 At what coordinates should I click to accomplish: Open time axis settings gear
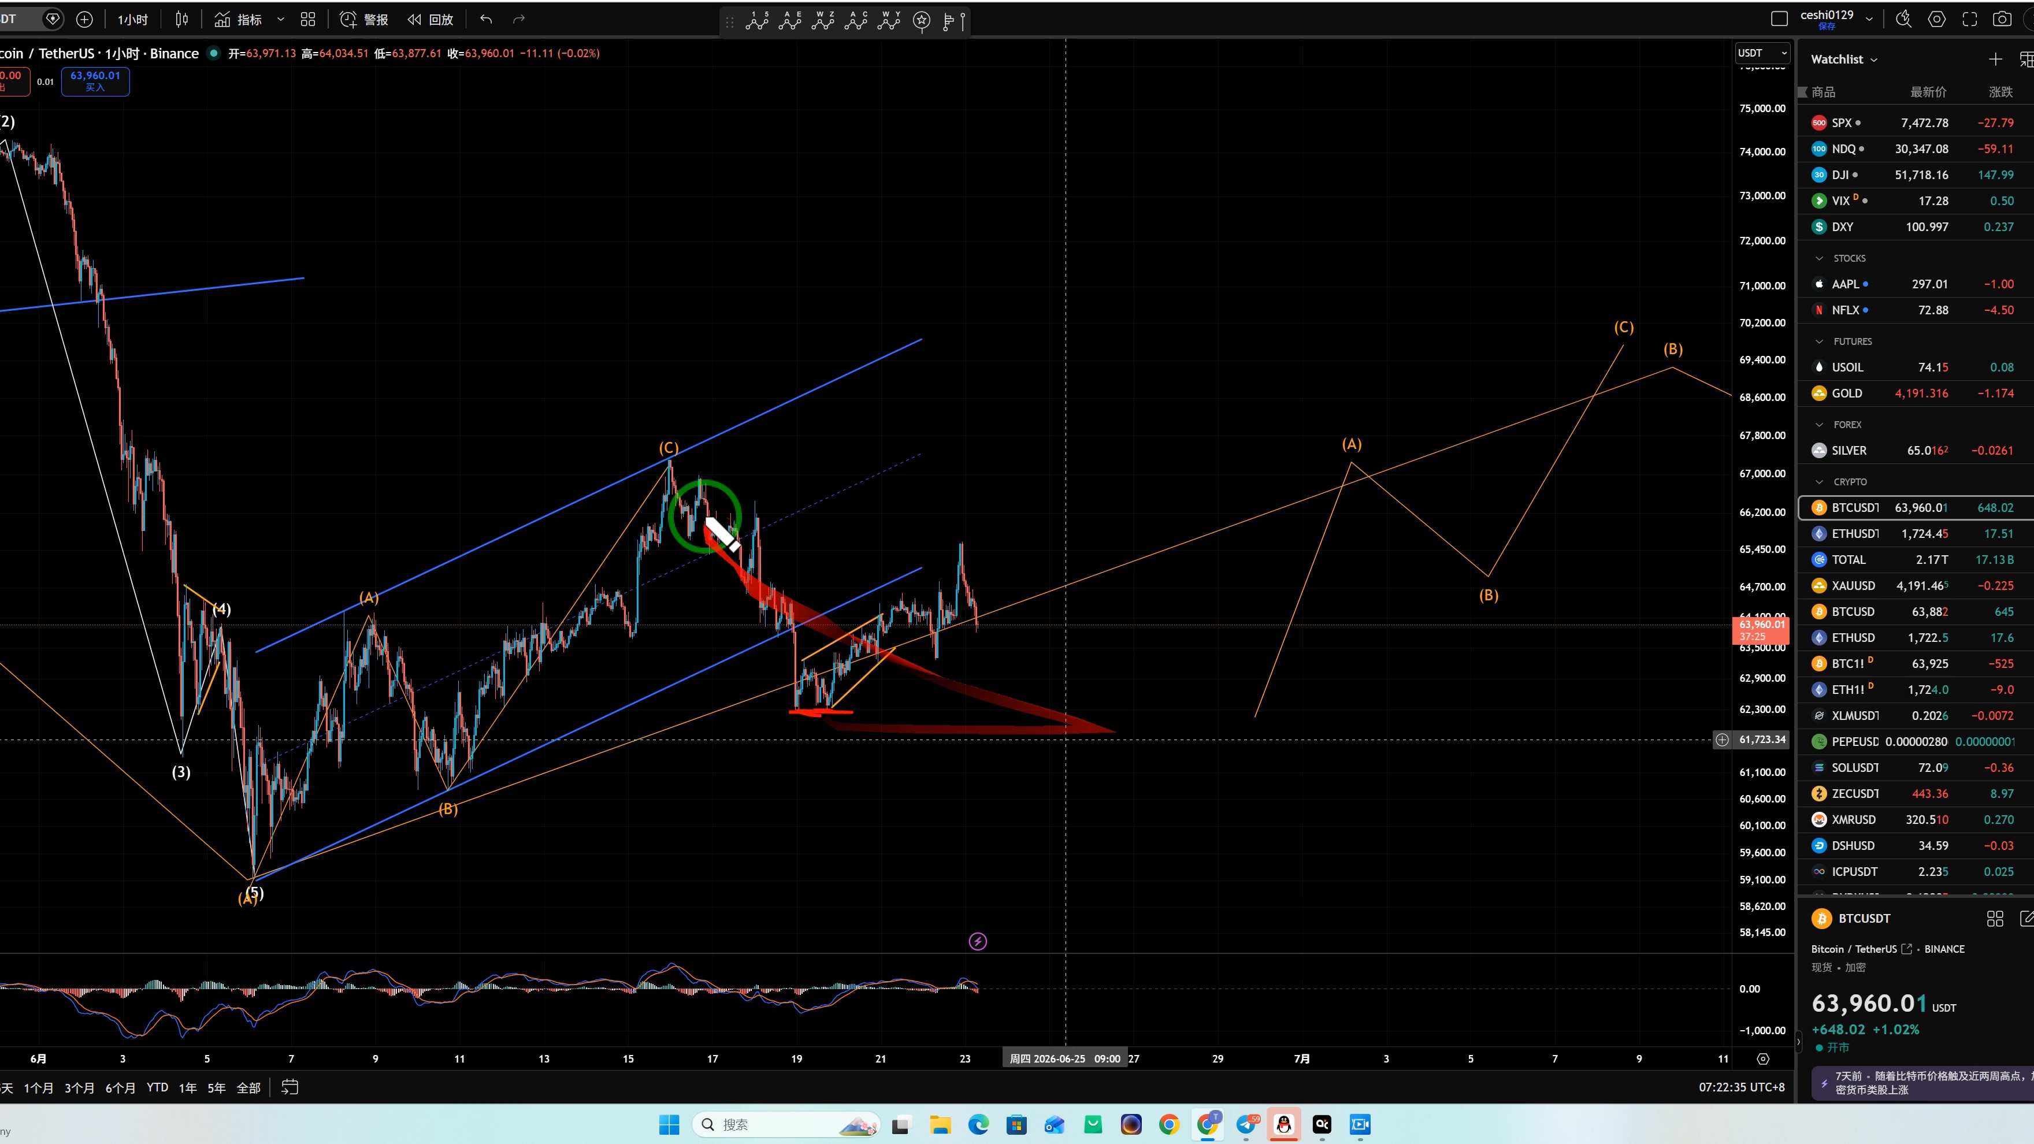pos(1763,1058)
